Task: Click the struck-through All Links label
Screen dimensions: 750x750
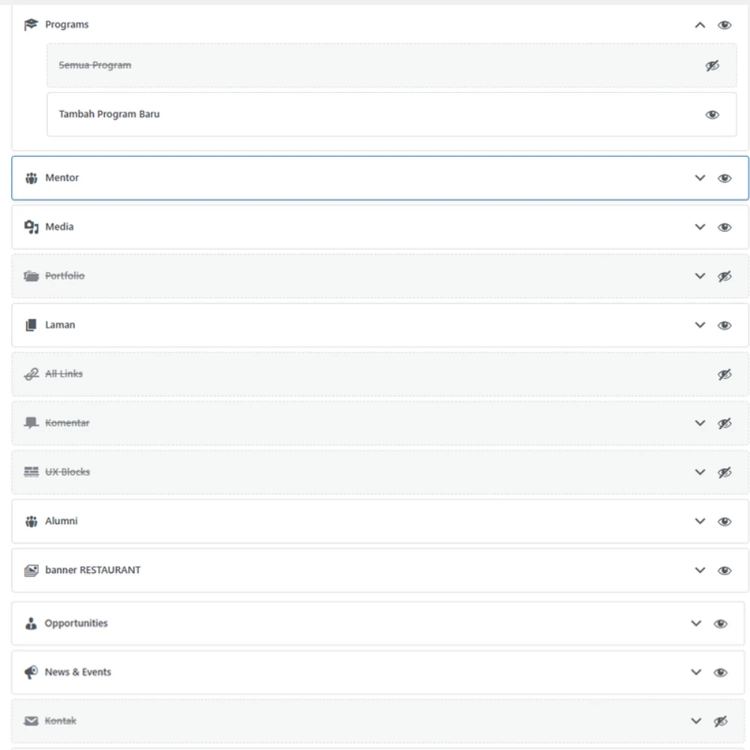Action: (x=64, y=374)
